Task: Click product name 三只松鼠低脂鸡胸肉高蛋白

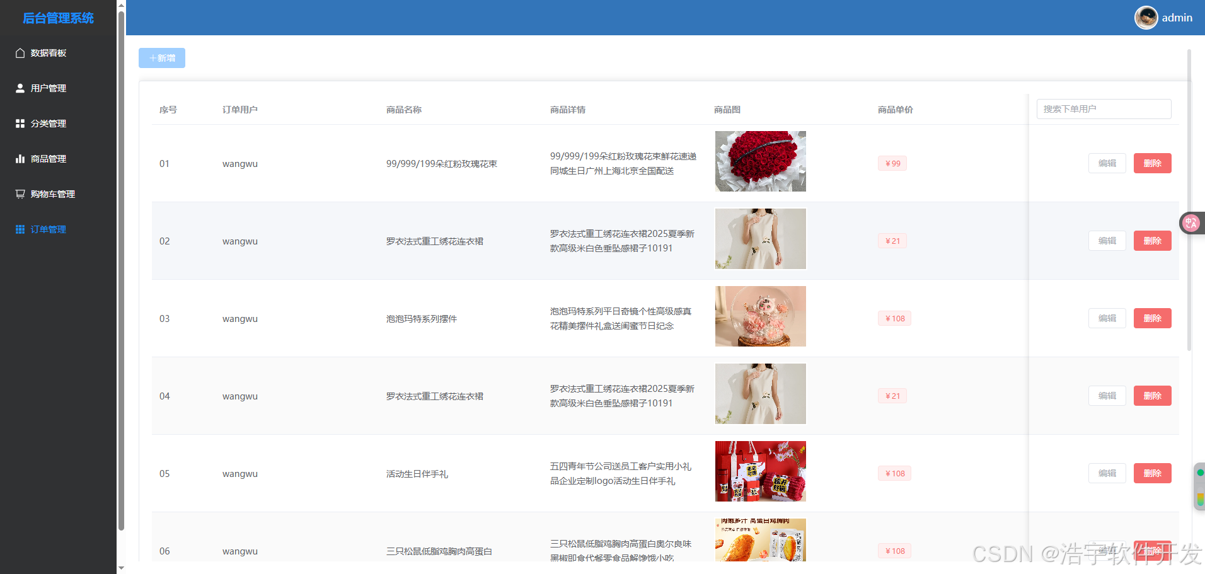Action: pyautogui.click(x=439, y=551)
